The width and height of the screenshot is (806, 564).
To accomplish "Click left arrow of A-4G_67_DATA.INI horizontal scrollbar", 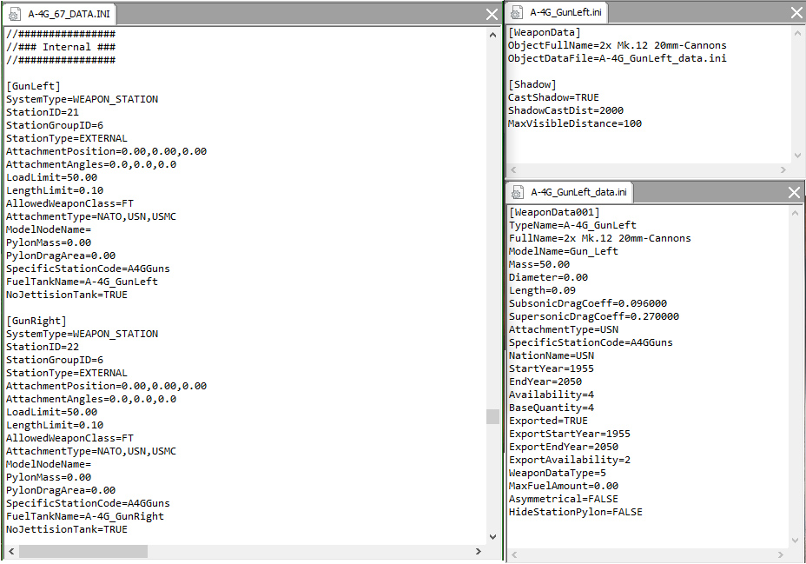I will (x=11, y=551).
